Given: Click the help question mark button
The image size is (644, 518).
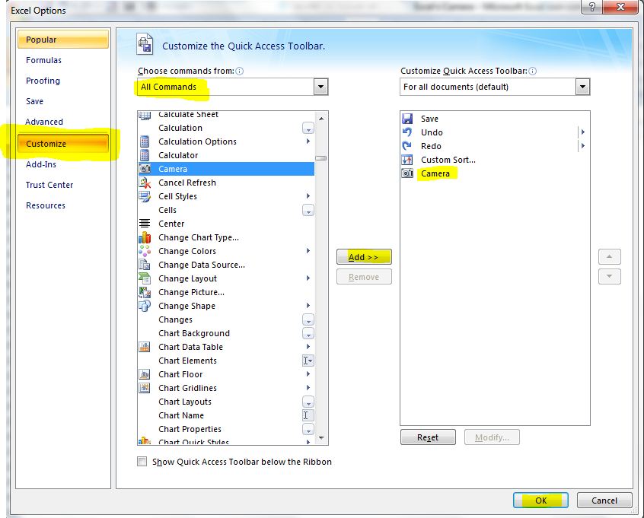Looking at the screenshot, I should pos(591,7).
